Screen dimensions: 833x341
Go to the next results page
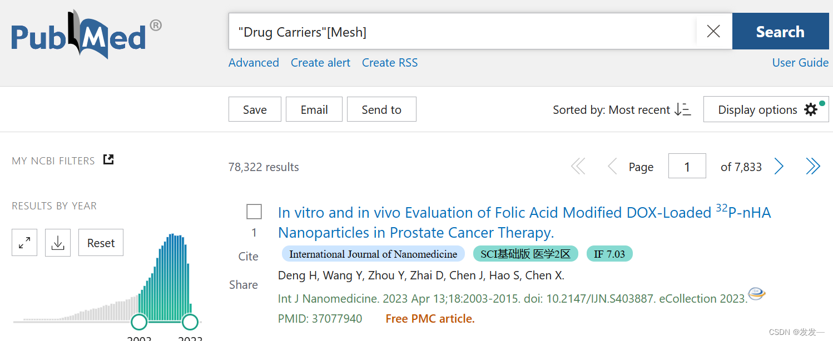(x=779, y=166)
